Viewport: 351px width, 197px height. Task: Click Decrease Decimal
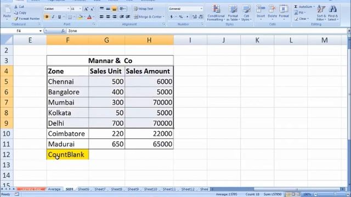click(x=201, y=17)
